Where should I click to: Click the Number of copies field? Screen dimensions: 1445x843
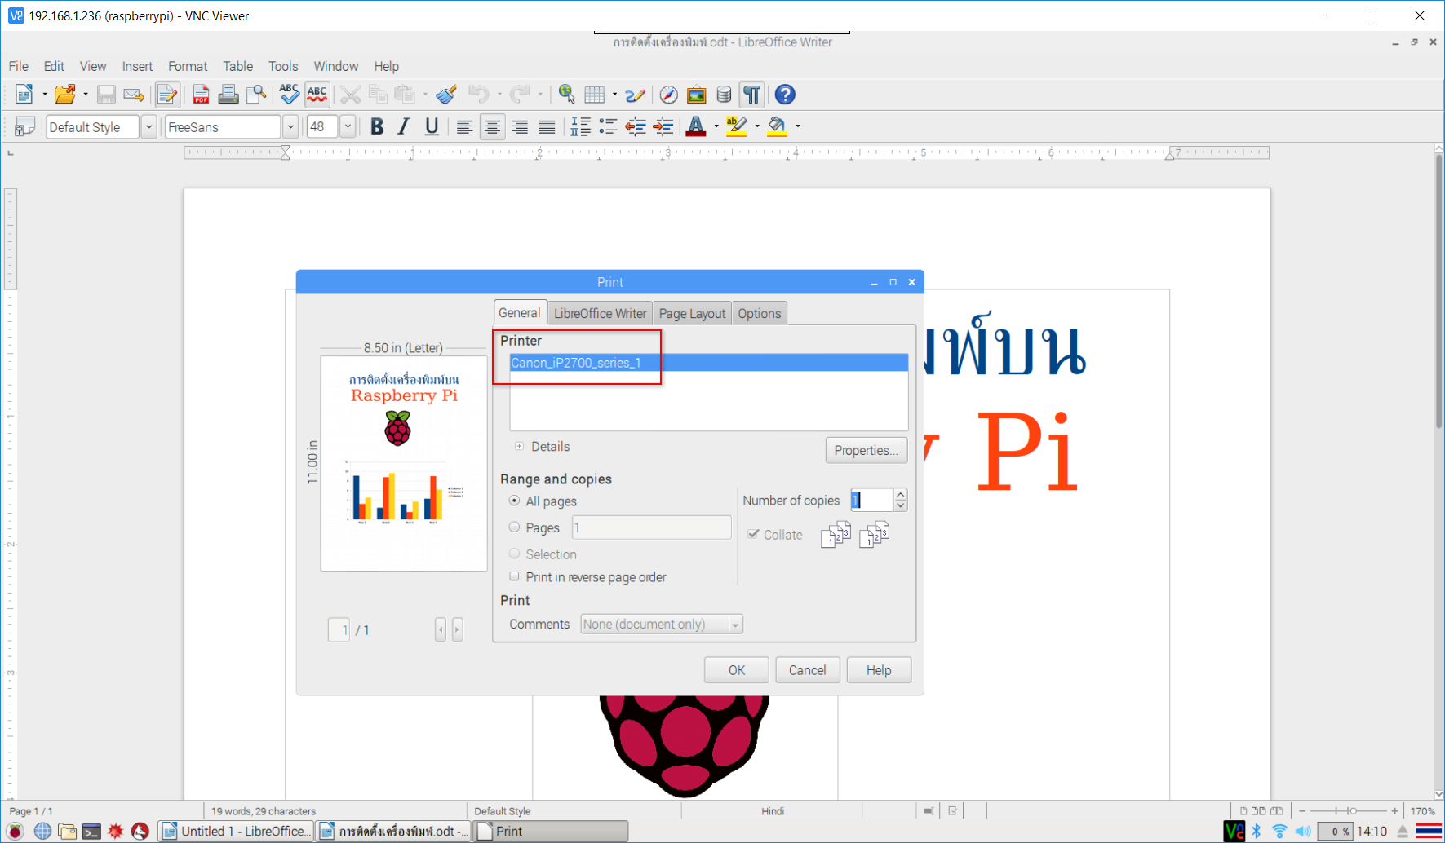click(x=872, y=500)
